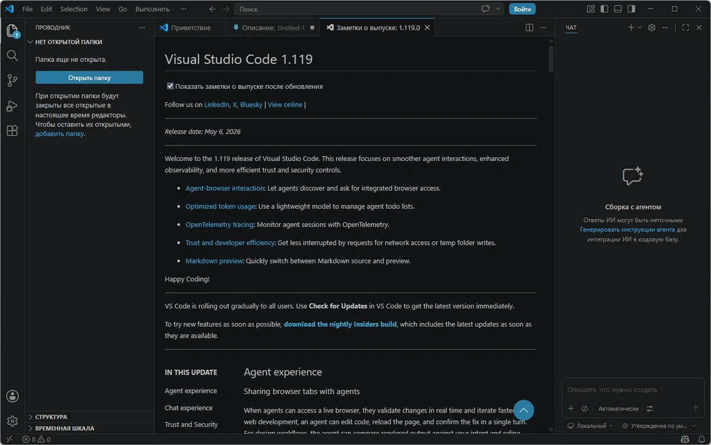Screen dimensions: 711x445
Task: Switch to 'Описание: Untitled-1' tab
Action: pyautogui.click(x=273, y=28)
